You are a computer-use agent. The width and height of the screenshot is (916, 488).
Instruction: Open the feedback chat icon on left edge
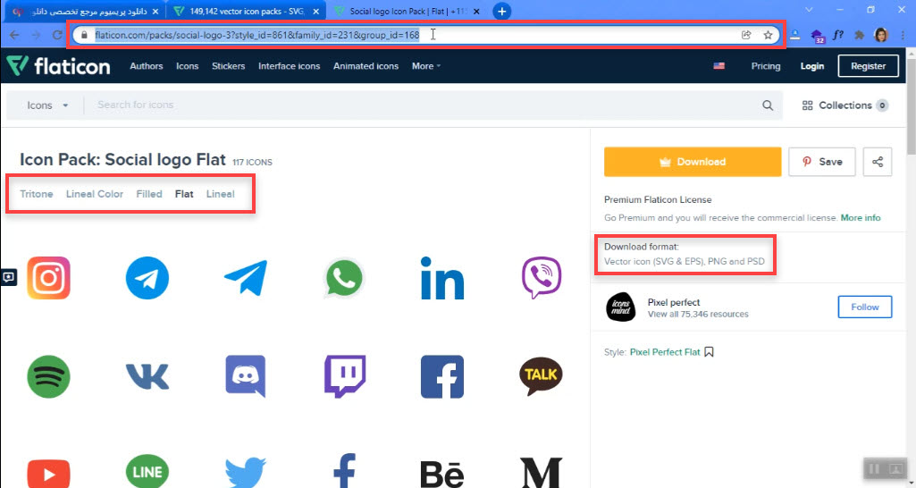click(x=8, y=277)
